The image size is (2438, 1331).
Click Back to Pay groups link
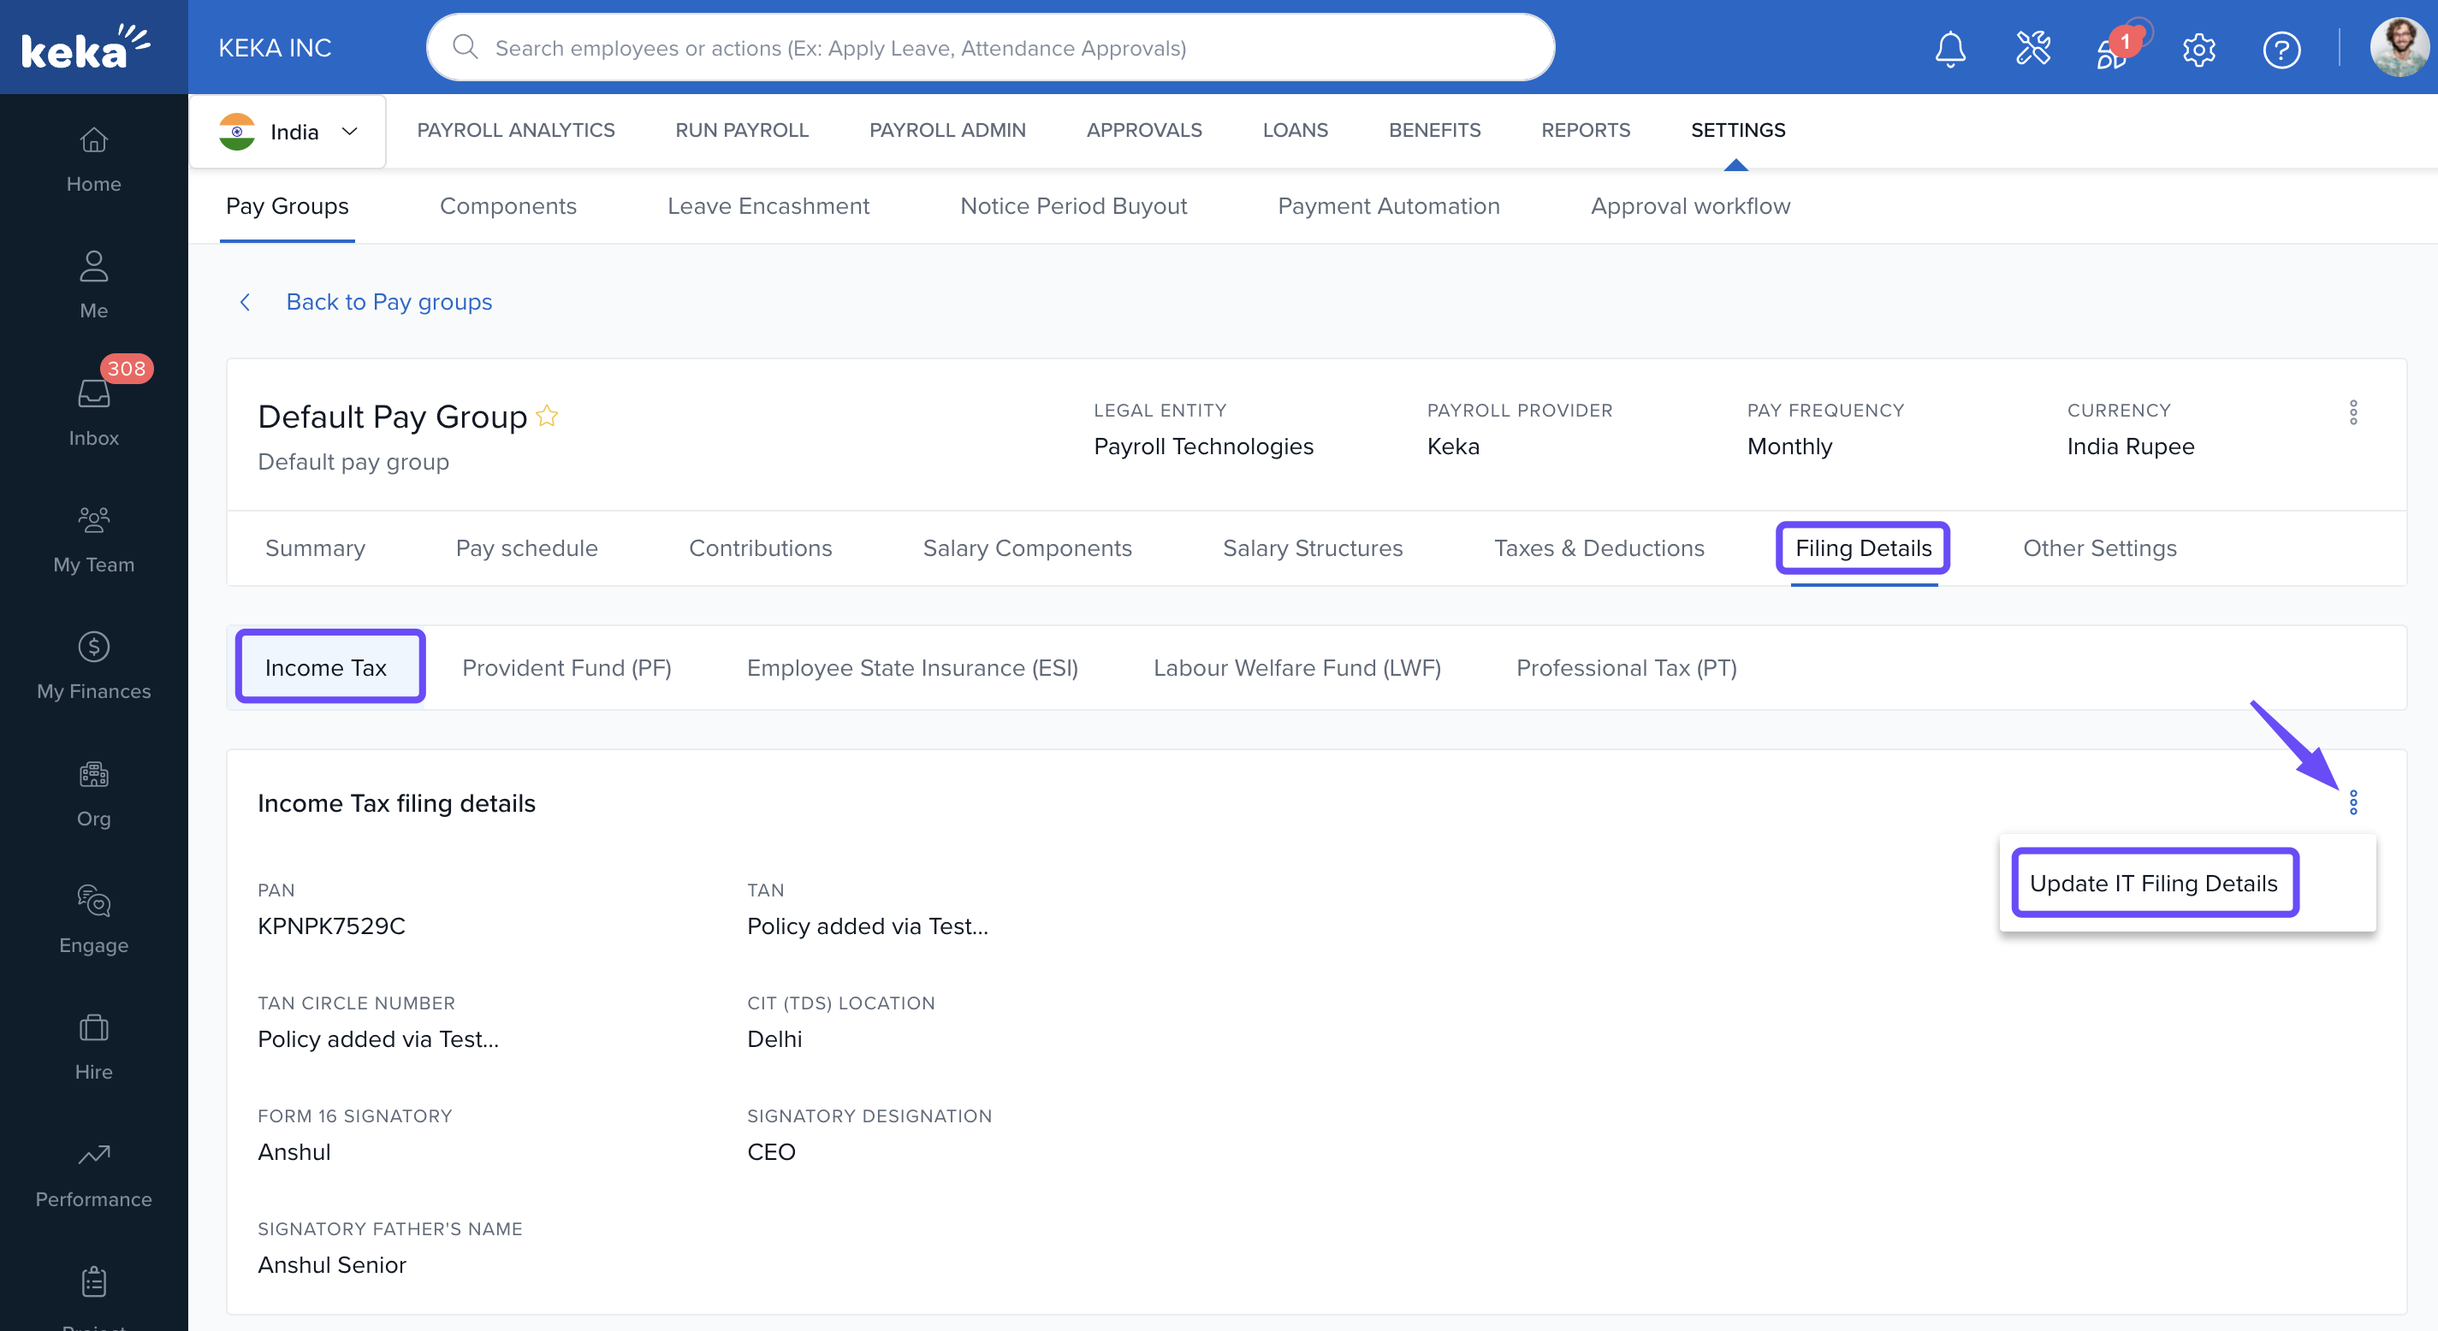point(388,302)
